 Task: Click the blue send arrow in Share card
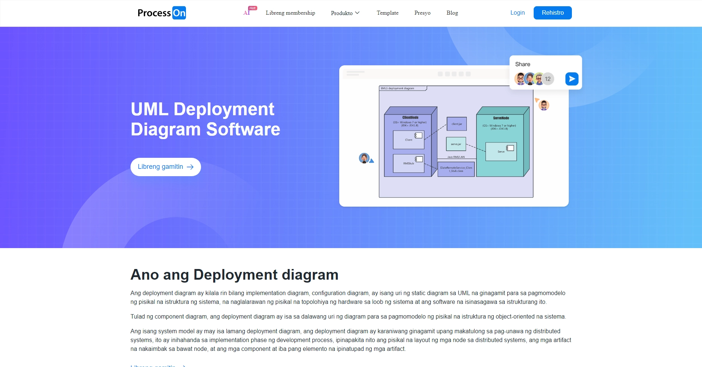click(572, 79)
